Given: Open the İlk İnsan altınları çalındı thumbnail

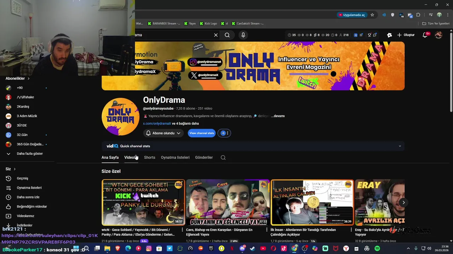Looking at the screenshot, I should (312, 202).
